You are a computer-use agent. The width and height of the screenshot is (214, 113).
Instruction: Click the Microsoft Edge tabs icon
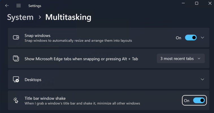16,59
